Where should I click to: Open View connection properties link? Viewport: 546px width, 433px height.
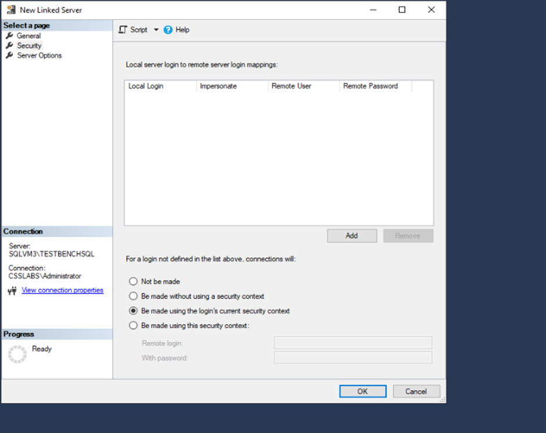62,290
